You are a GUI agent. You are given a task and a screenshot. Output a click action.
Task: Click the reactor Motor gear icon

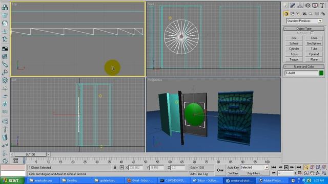[x=5, y=80]
